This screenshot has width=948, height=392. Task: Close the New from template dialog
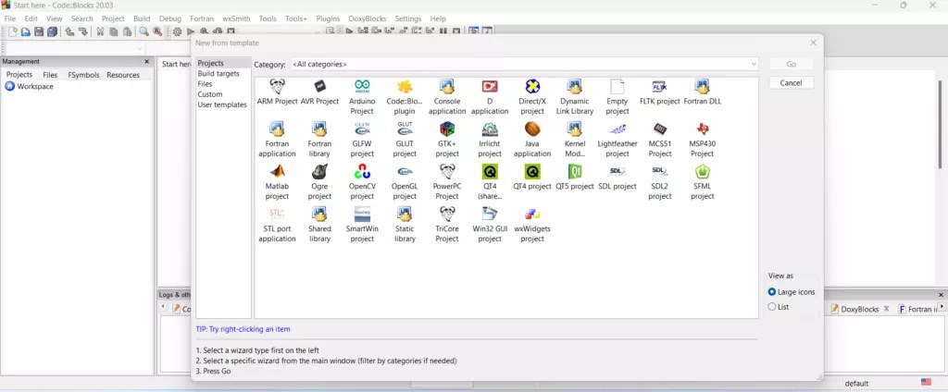(x=813, y=43)
